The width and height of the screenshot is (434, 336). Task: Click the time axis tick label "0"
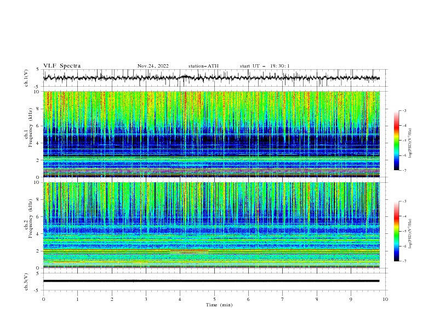43,299
